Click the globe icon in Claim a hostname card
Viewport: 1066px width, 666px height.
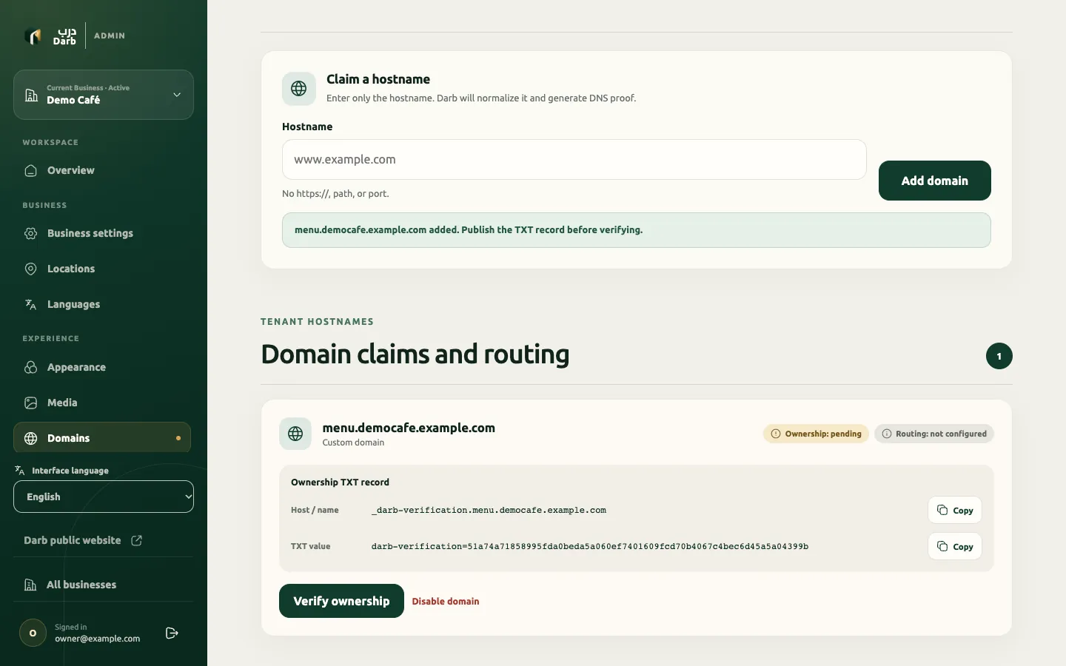(x=299, y=89)
